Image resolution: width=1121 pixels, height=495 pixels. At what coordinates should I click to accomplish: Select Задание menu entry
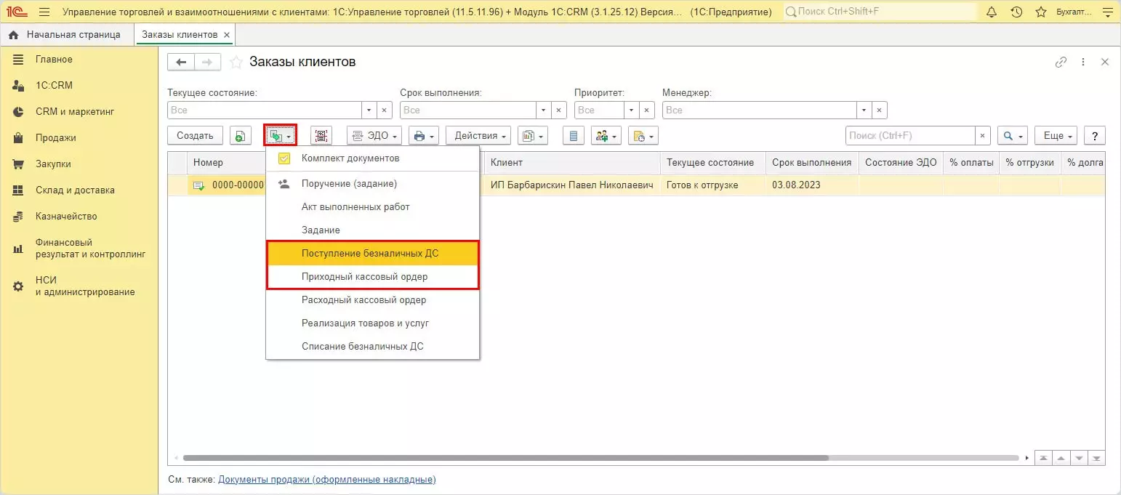[x=372, y=230]
